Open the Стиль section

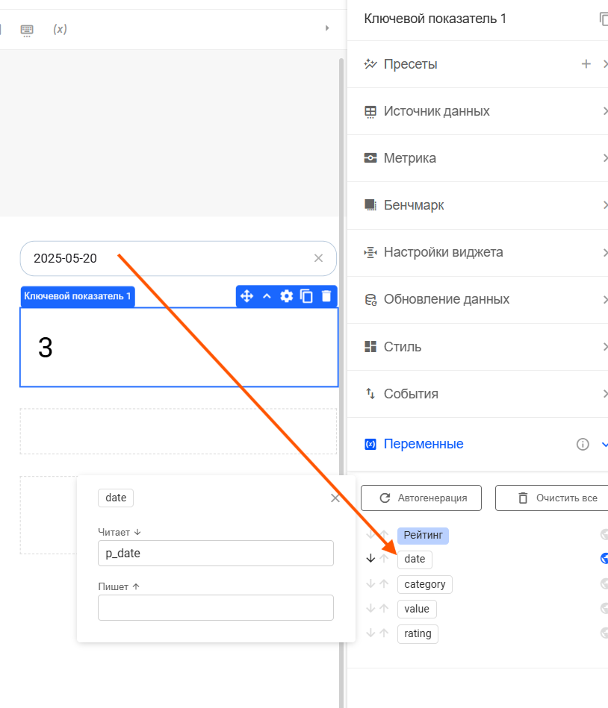(x=478, y=347)
